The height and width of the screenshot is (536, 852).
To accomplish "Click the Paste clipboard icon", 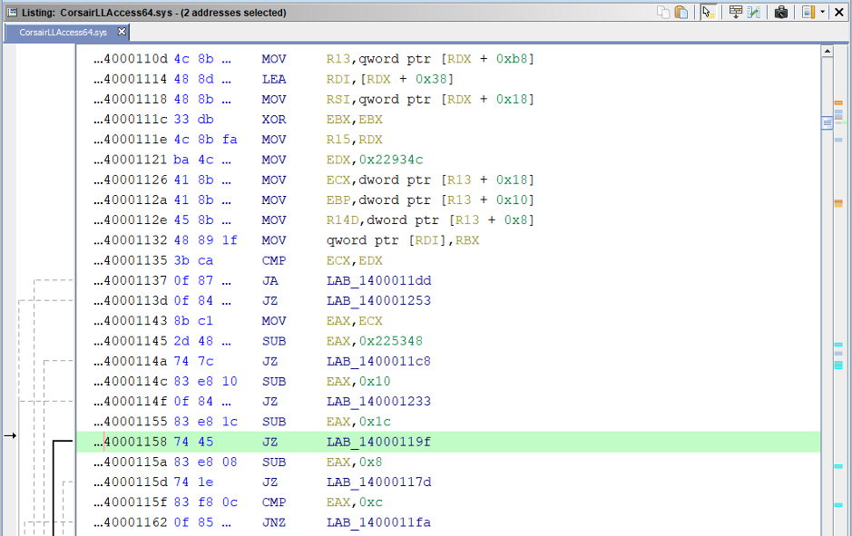I will coord(681,12).
